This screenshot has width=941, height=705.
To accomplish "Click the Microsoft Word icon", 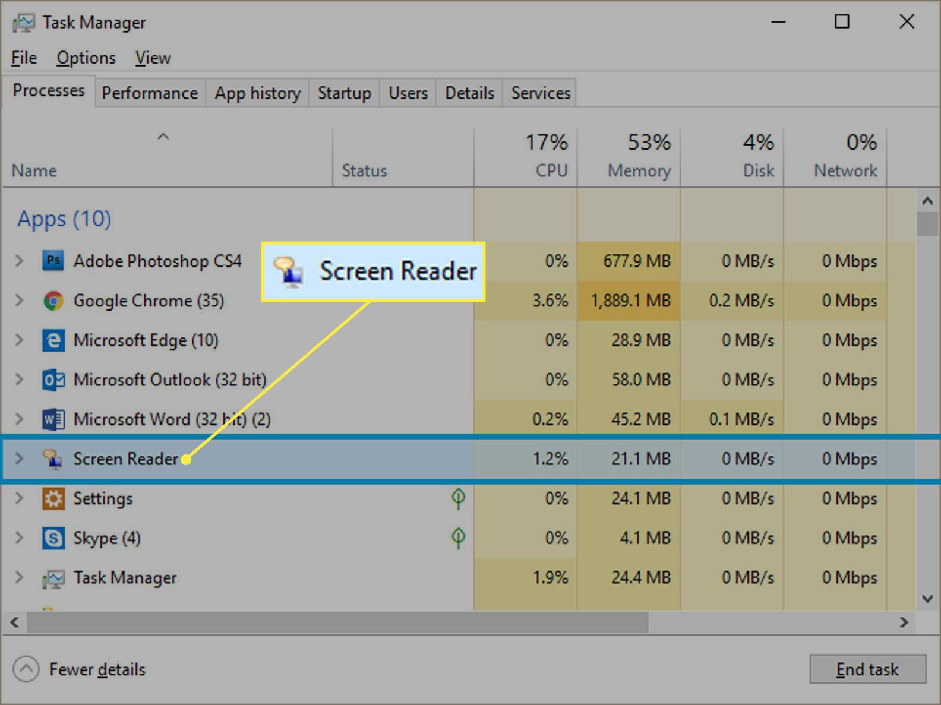I will click(x=53, y=419).
